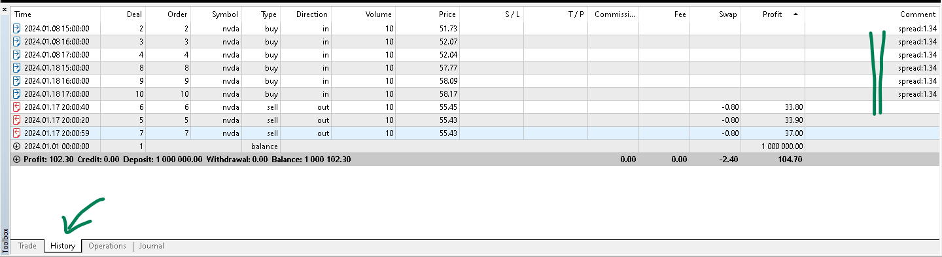Click the buy icon on the 2024.01.18 15:00:00 row
Screen dimensions: 942x257
pyautogui.click(x=17, y=68)
